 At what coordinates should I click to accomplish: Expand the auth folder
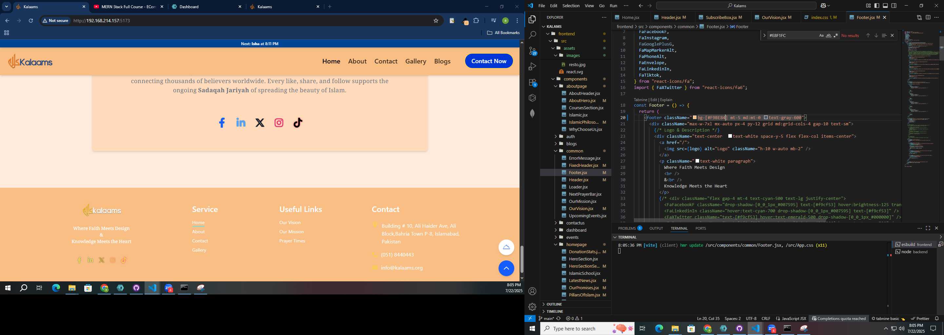click(571, 136)
